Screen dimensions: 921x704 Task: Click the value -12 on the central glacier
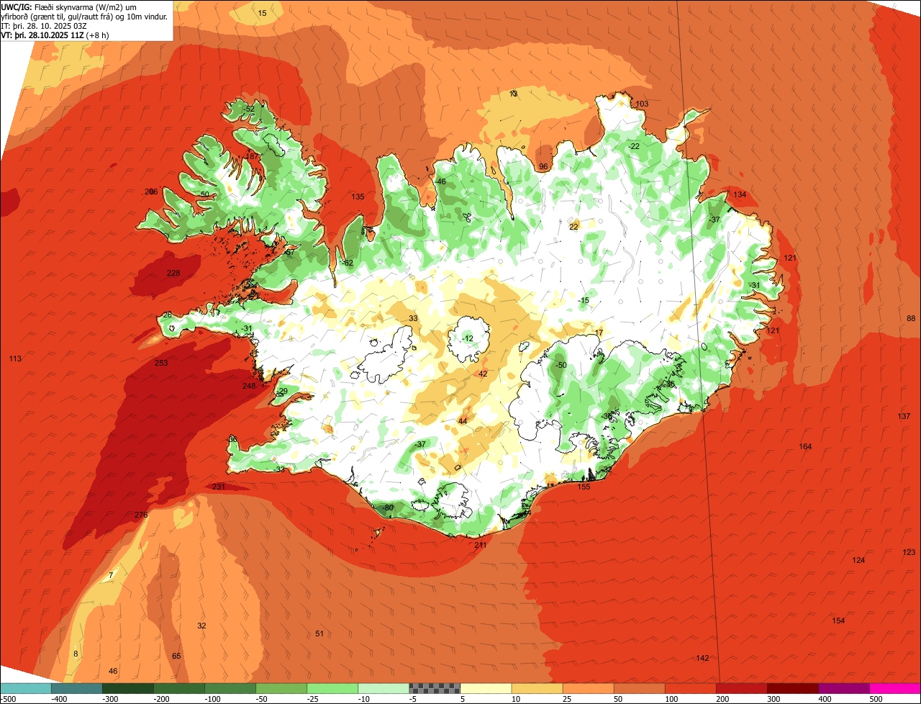[467, 338]
